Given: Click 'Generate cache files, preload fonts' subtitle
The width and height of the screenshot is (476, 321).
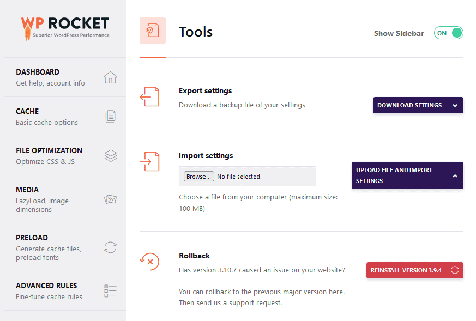Looking at the screenshot, I should [x=49, y=253].
